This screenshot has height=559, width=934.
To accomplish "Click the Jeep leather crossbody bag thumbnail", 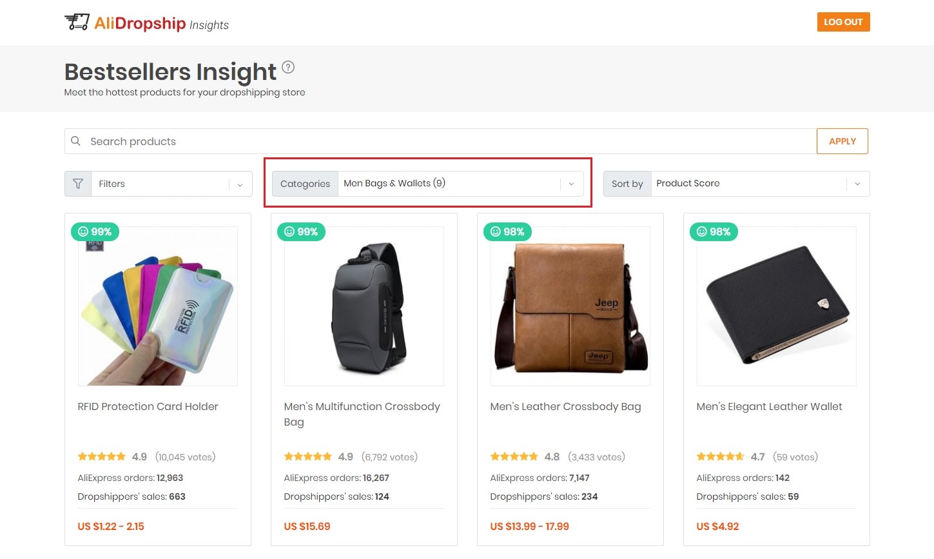I will pyautogui.click(x=570, y=306).
